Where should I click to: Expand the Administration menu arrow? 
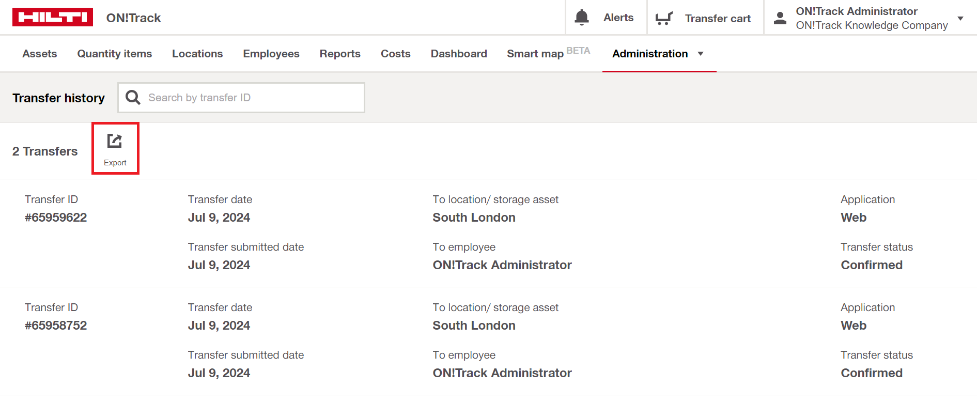coord(701,54)
